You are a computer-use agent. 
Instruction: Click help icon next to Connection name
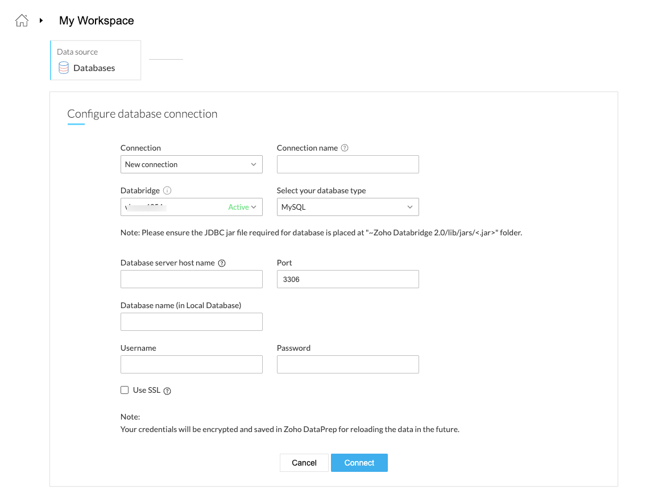point(345,148)
